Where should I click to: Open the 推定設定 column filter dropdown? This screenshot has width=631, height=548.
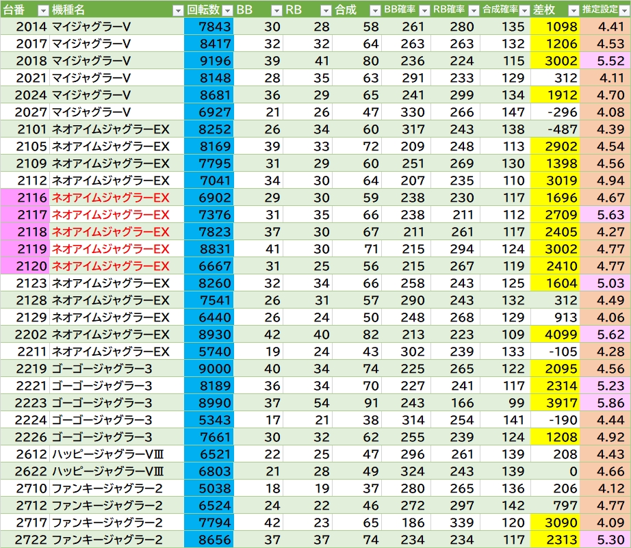pyautogui.click(x=622, y=10)
